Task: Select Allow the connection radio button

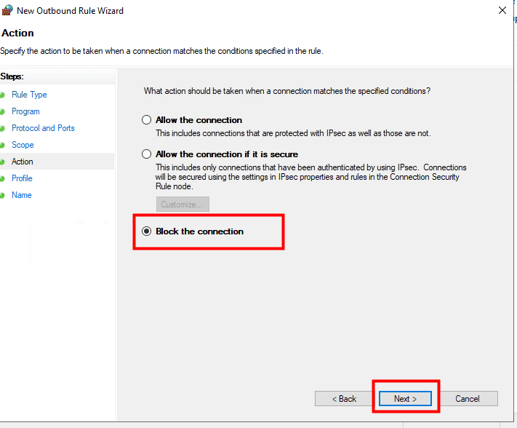Action: (147, 120)
